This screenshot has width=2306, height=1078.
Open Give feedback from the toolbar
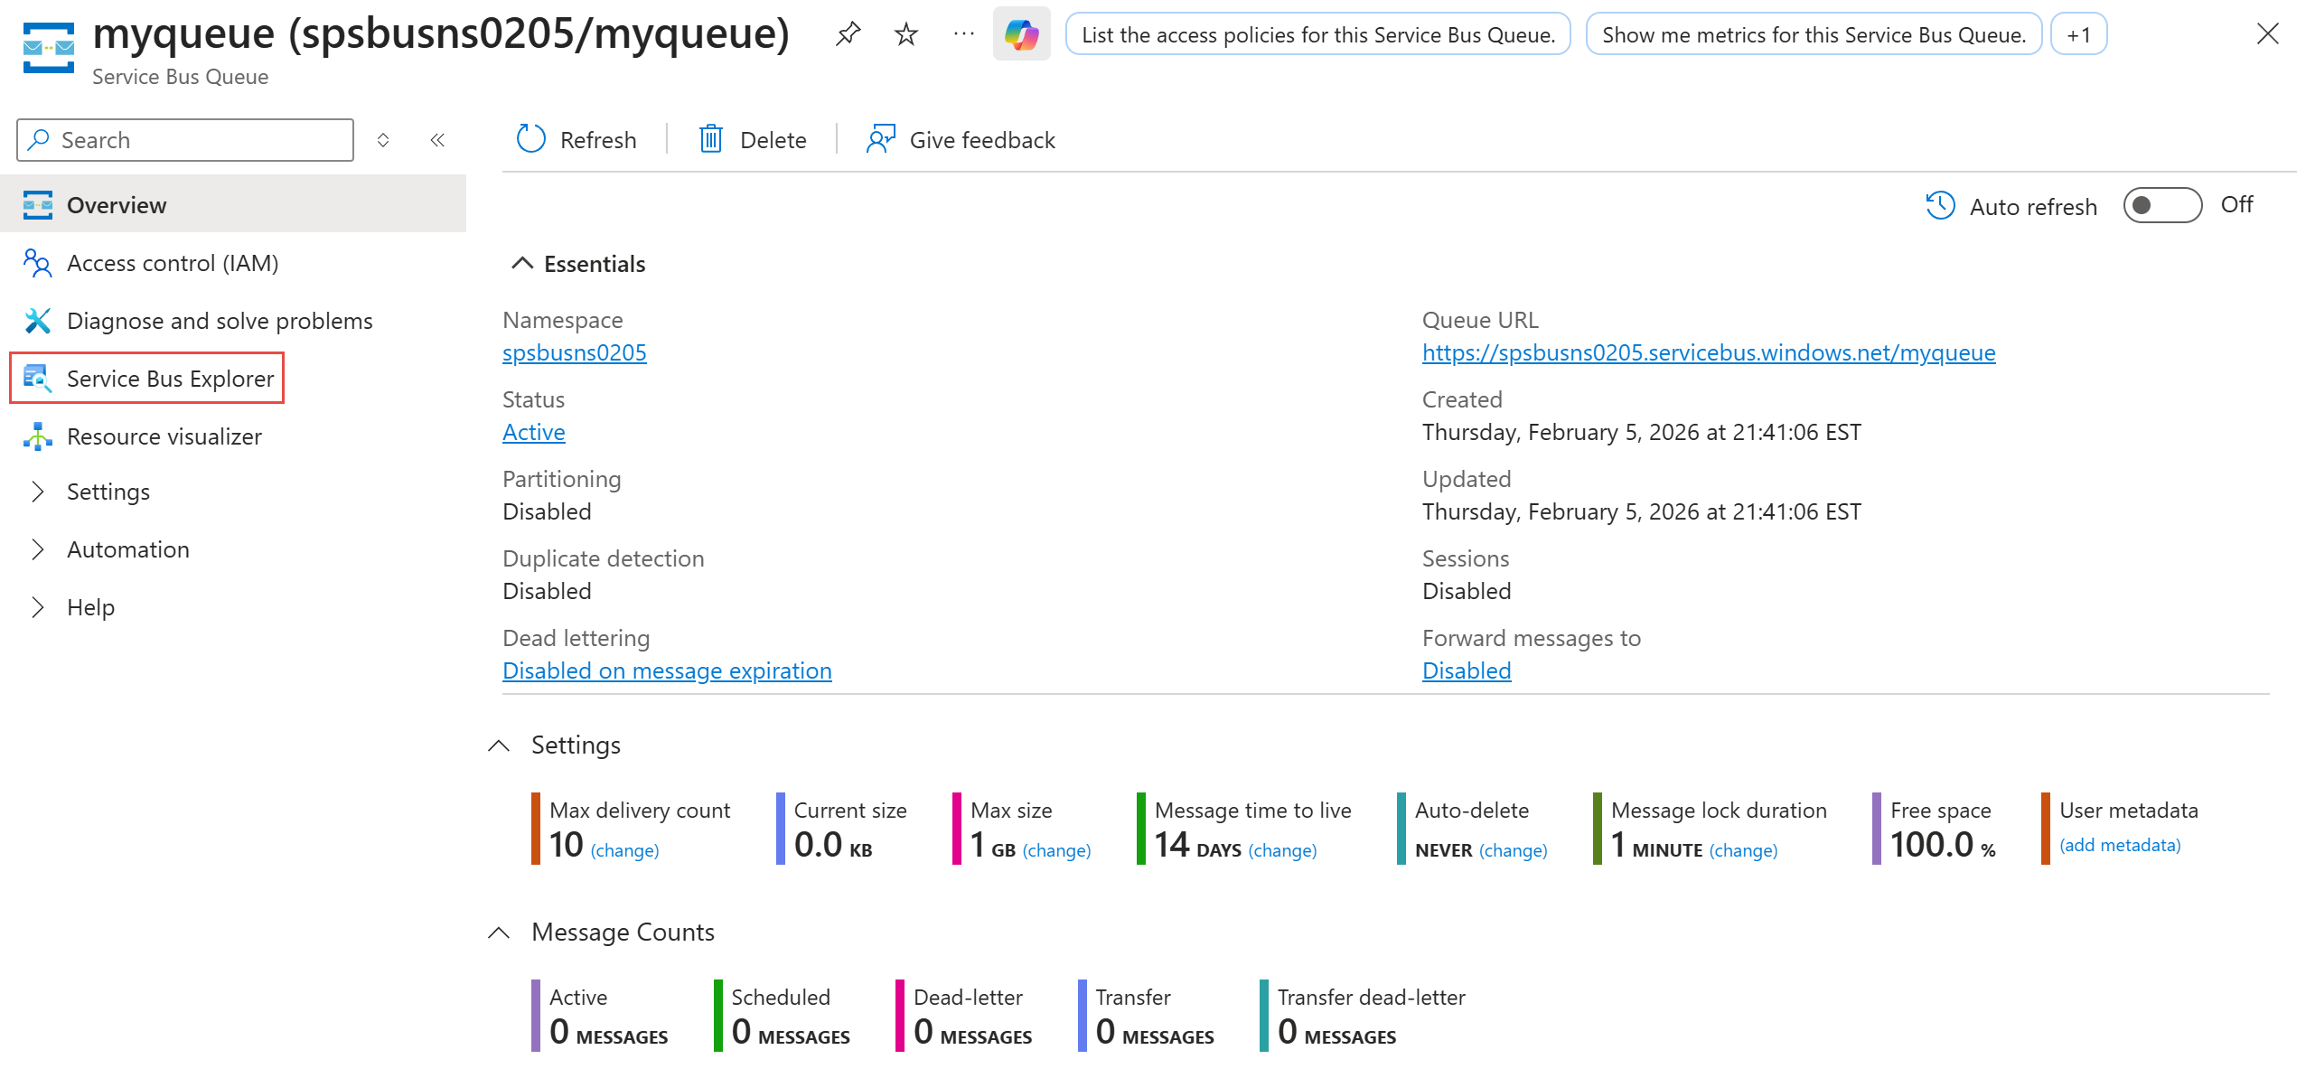pos(961,139)
